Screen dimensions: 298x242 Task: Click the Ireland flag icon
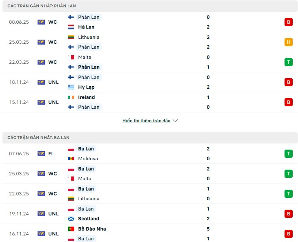click(71, 97)
